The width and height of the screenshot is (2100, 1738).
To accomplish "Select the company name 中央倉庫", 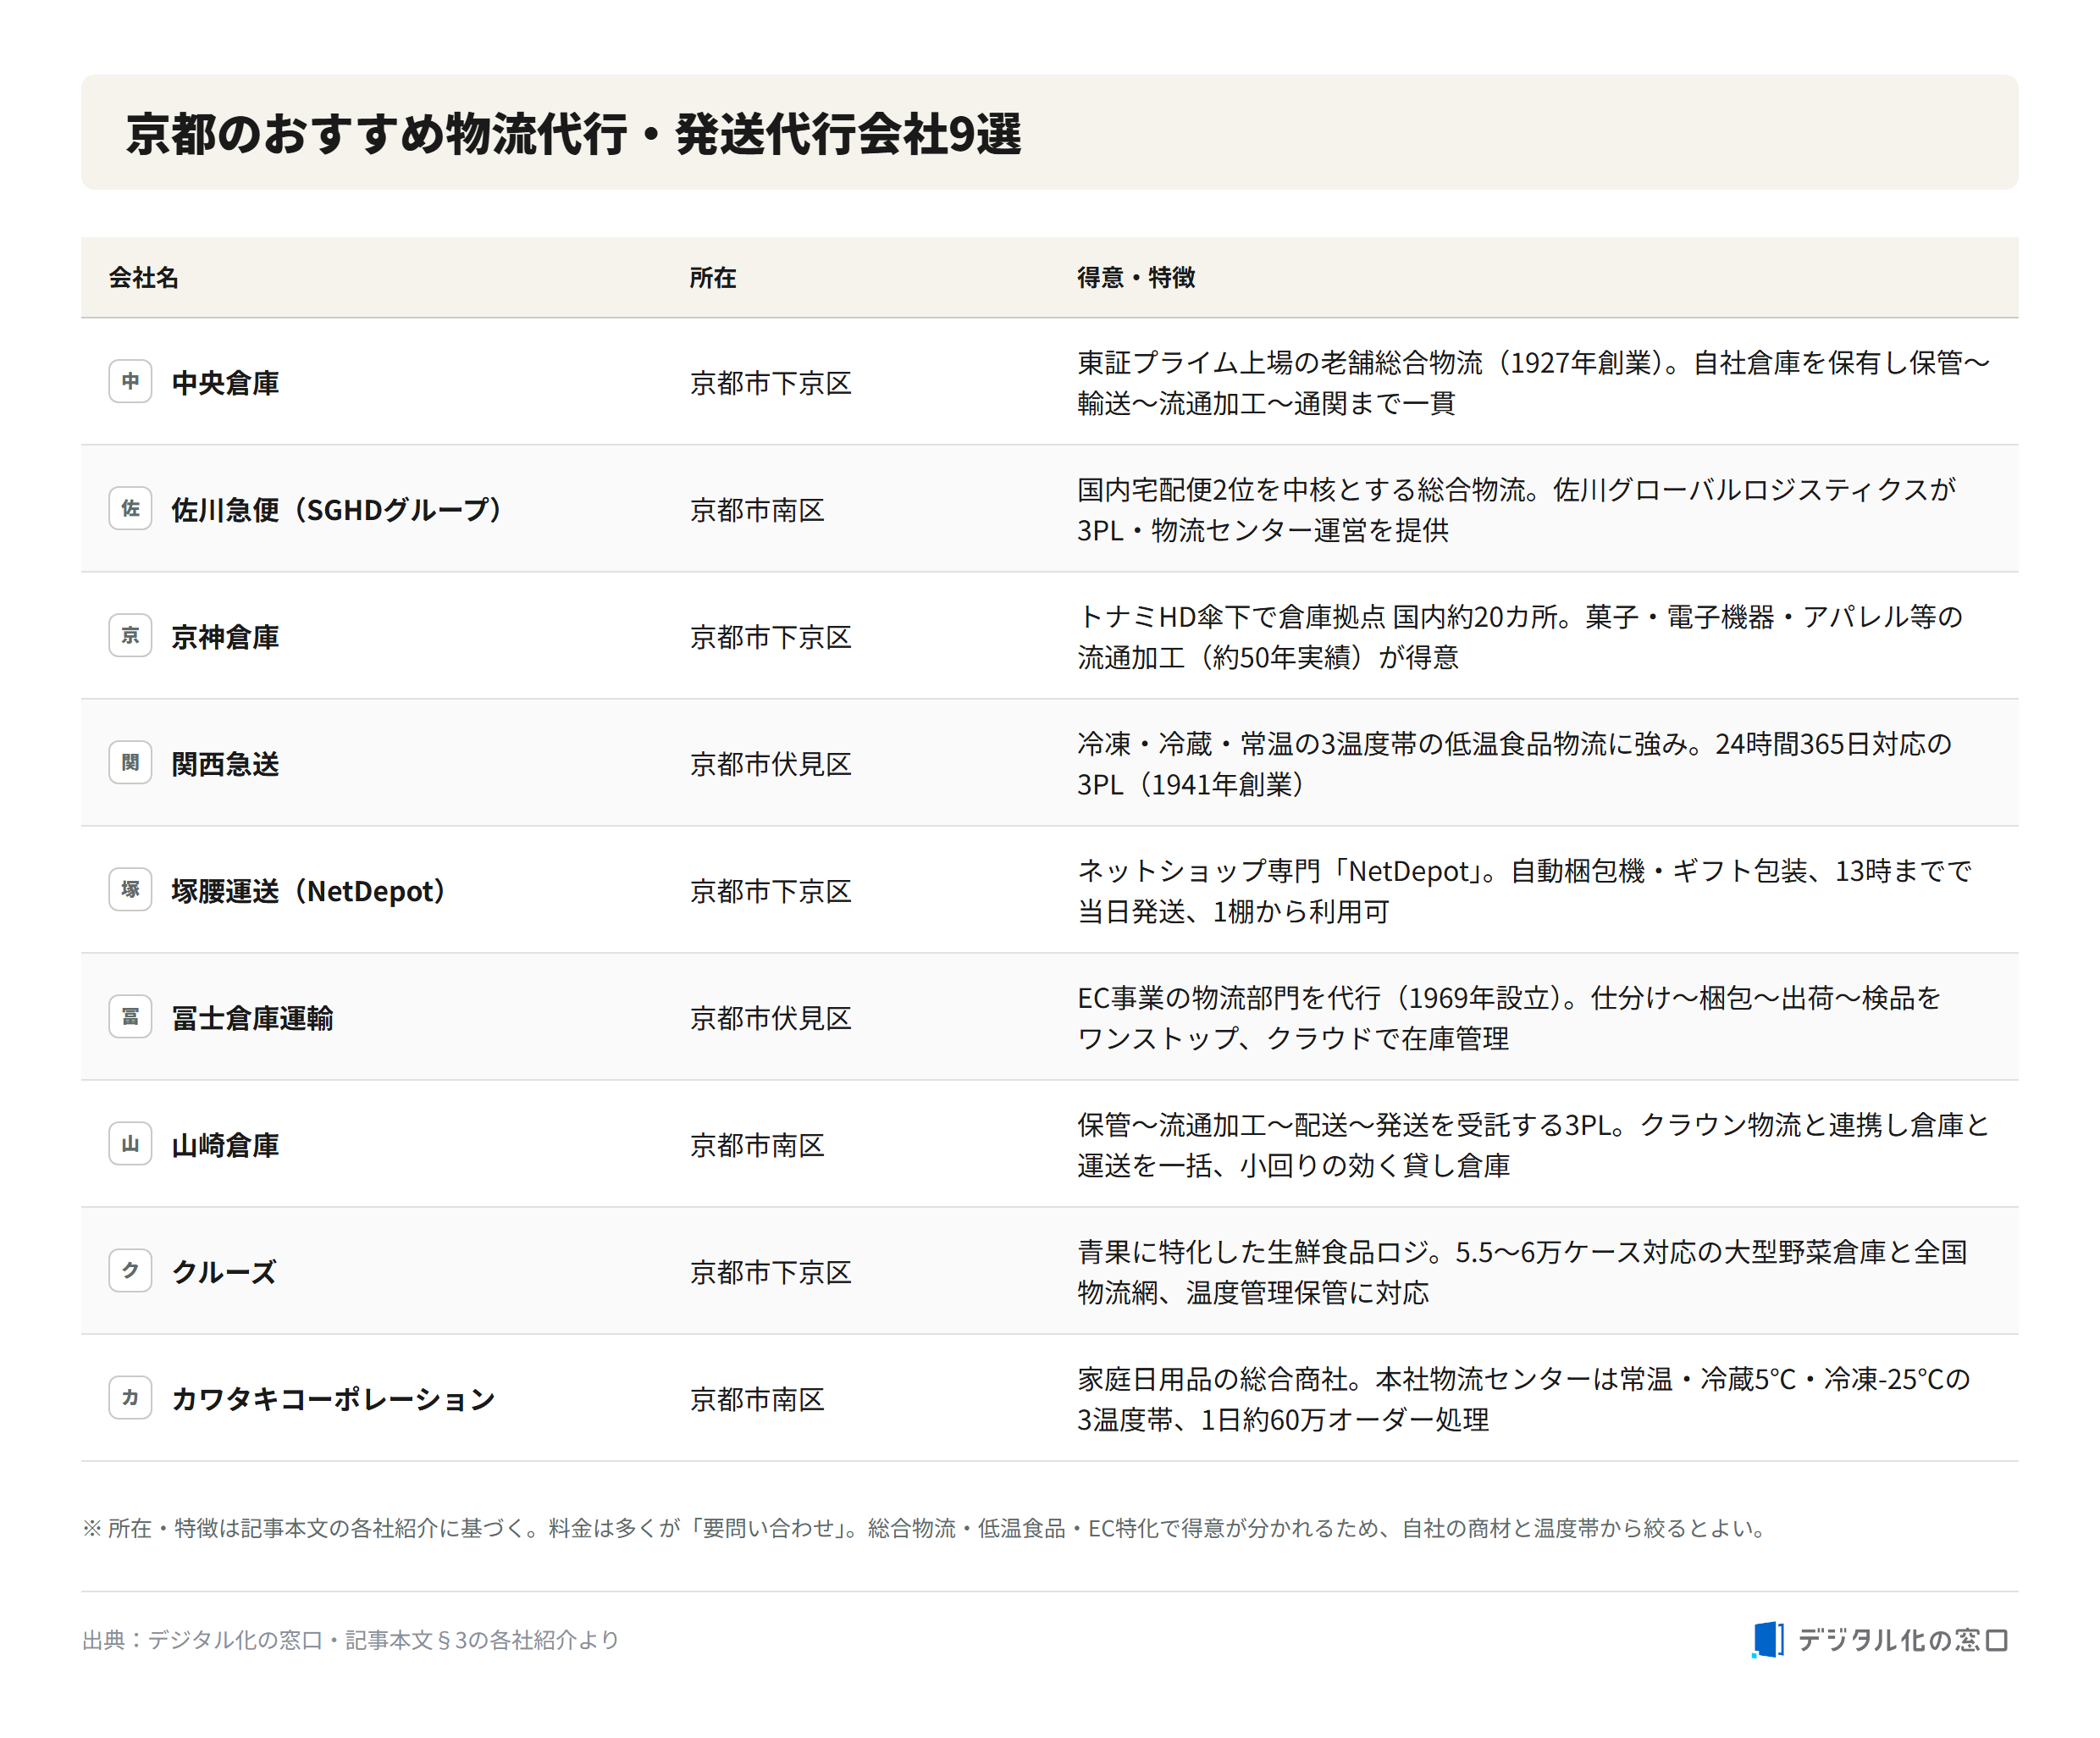I will point(225,383).
